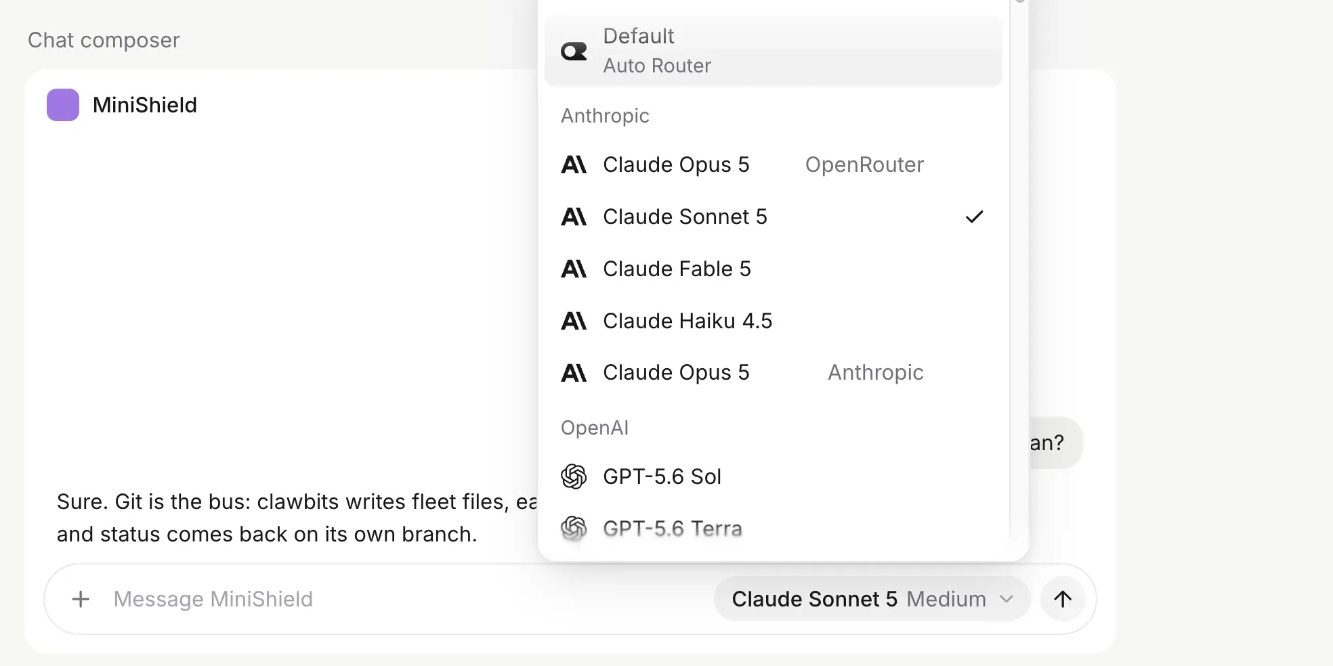The image size is (1333, 666).
Task: Click the plus attachment icon in composer
Action: [x=81, y=599]
